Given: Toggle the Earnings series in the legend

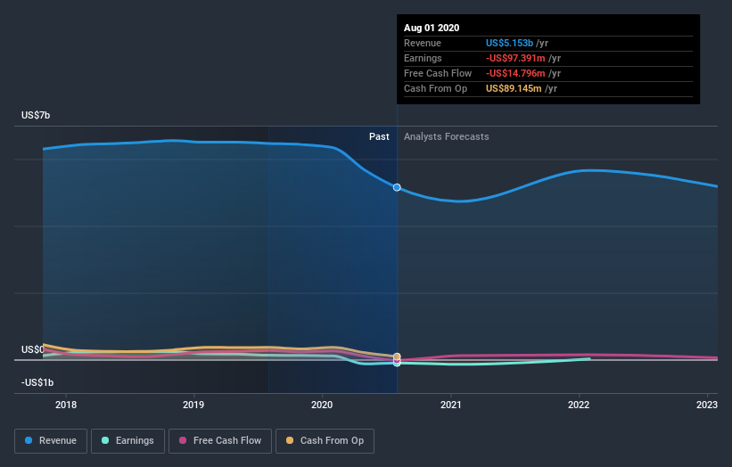Looking at the screenshot, I should point(127,441).
